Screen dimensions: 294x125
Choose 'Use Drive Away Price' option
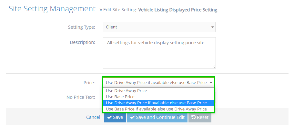coord(158,91)
